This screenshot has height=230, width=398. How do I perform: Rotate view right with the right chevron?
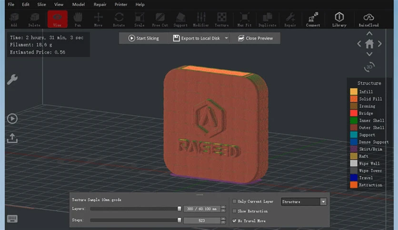pyautogui.click(x=380, y=44)
